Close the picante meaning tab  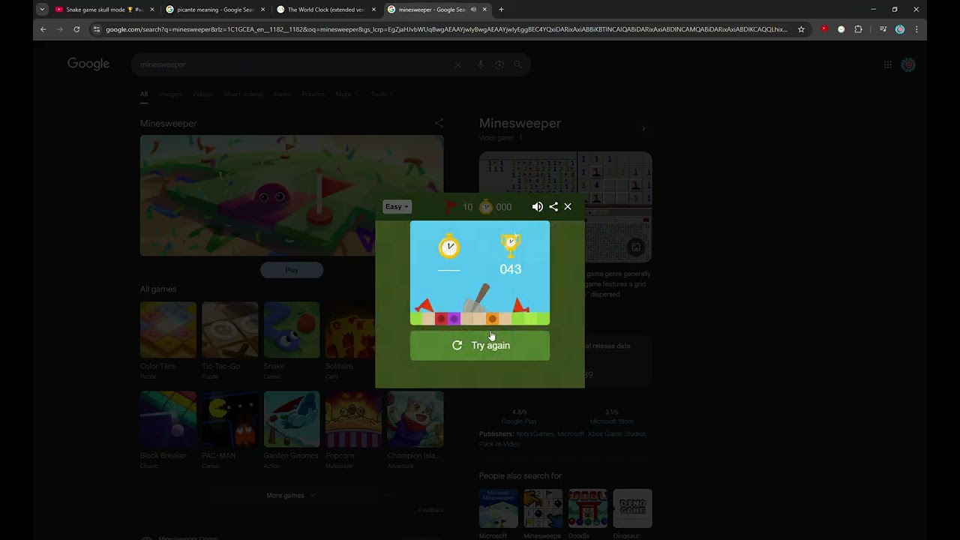pyautogui.click(x=262, y=10)
